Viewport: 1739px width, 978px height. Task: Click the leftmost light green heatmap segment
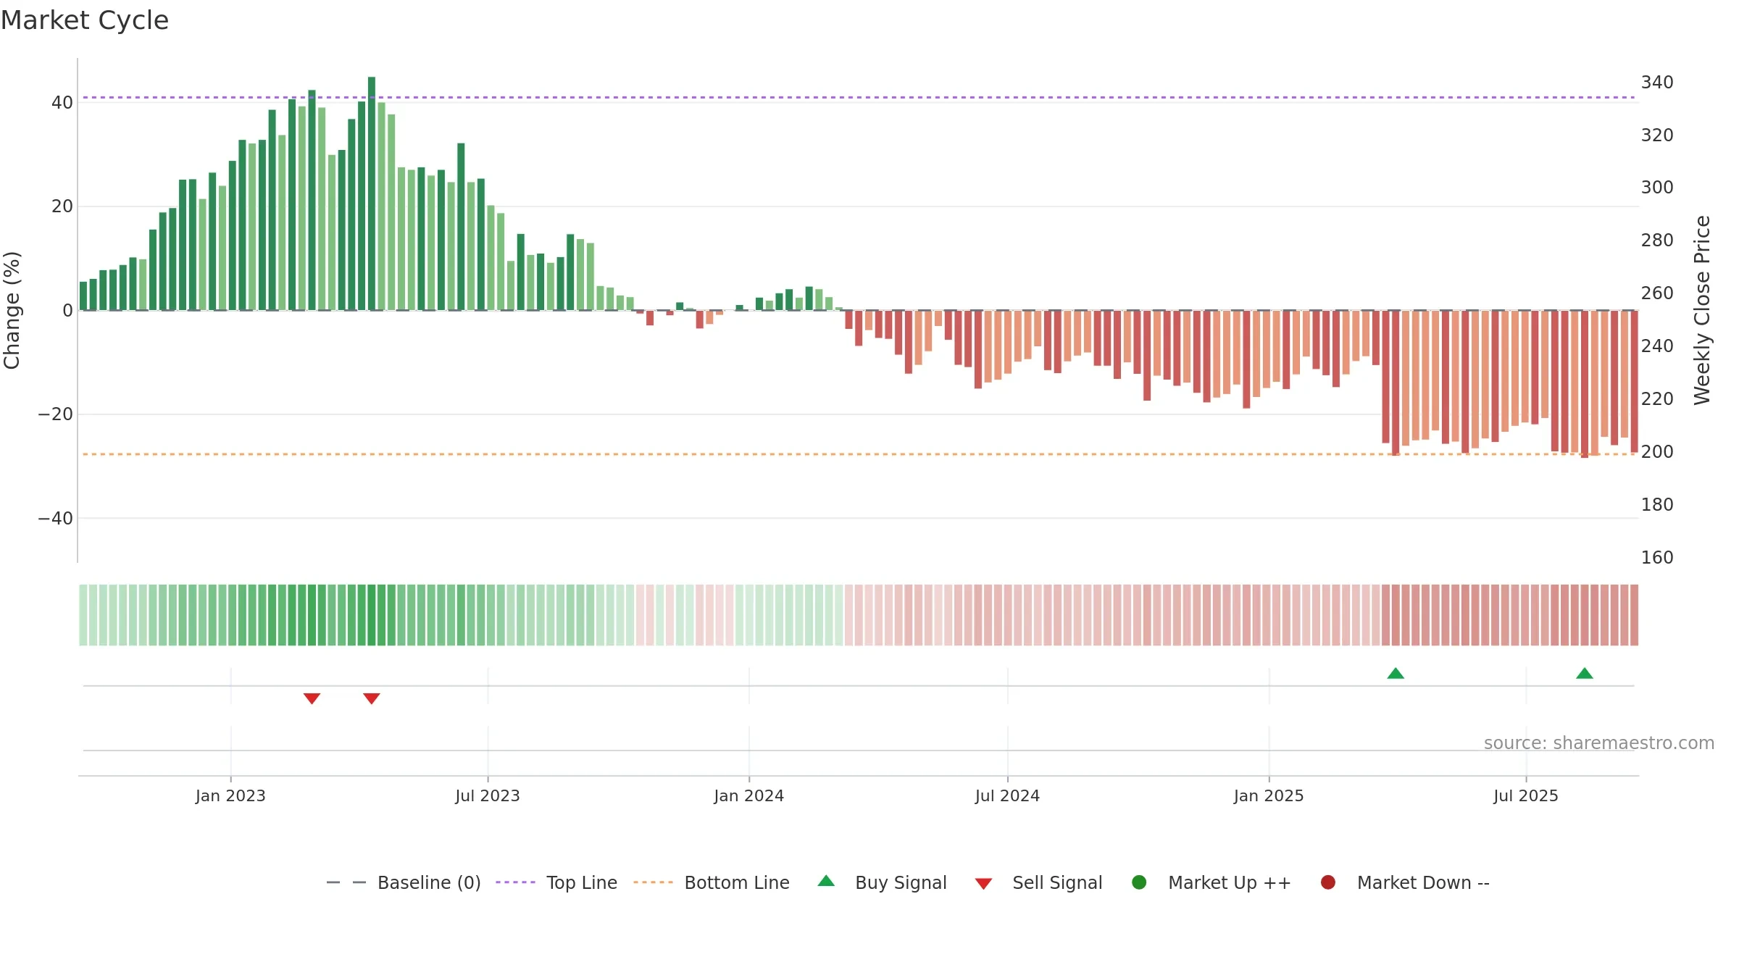(x=83, y=615)
